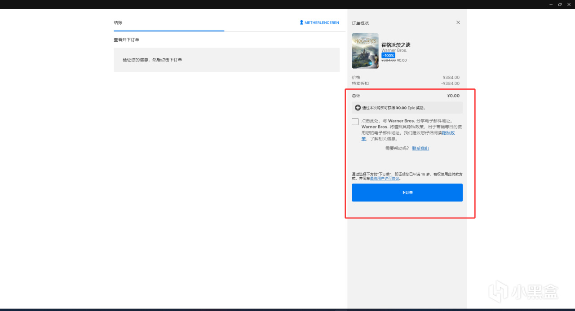Click the 验证您的信息 message box
This screenshot has height=311, width=575.
(x=226, y=60)
